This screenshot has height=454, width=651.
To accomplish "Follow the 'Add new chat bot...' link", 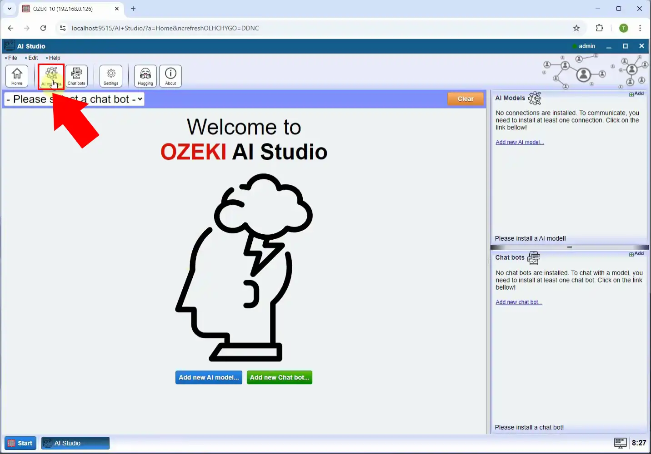I will pyautogui.click(x=519, y=302).
